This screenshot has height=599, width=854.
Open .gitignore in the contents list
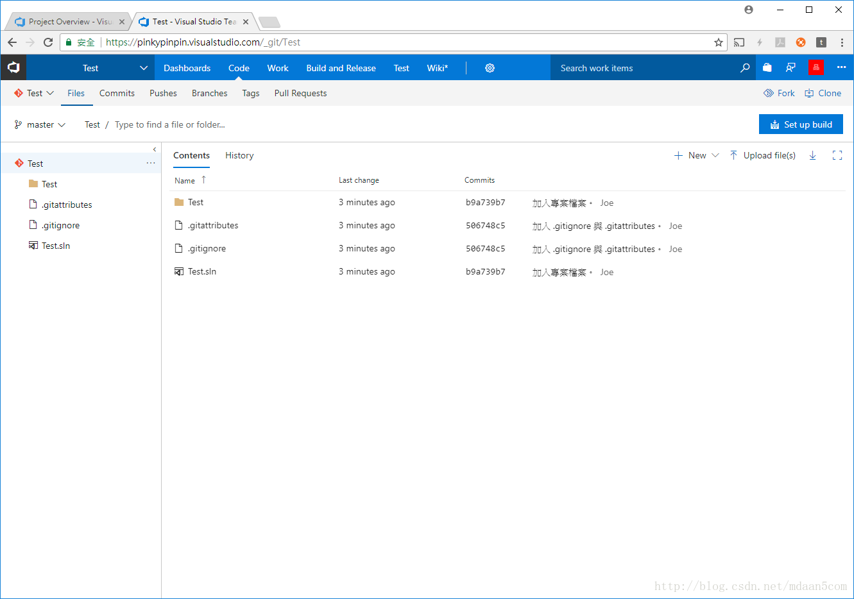point(207,248)
